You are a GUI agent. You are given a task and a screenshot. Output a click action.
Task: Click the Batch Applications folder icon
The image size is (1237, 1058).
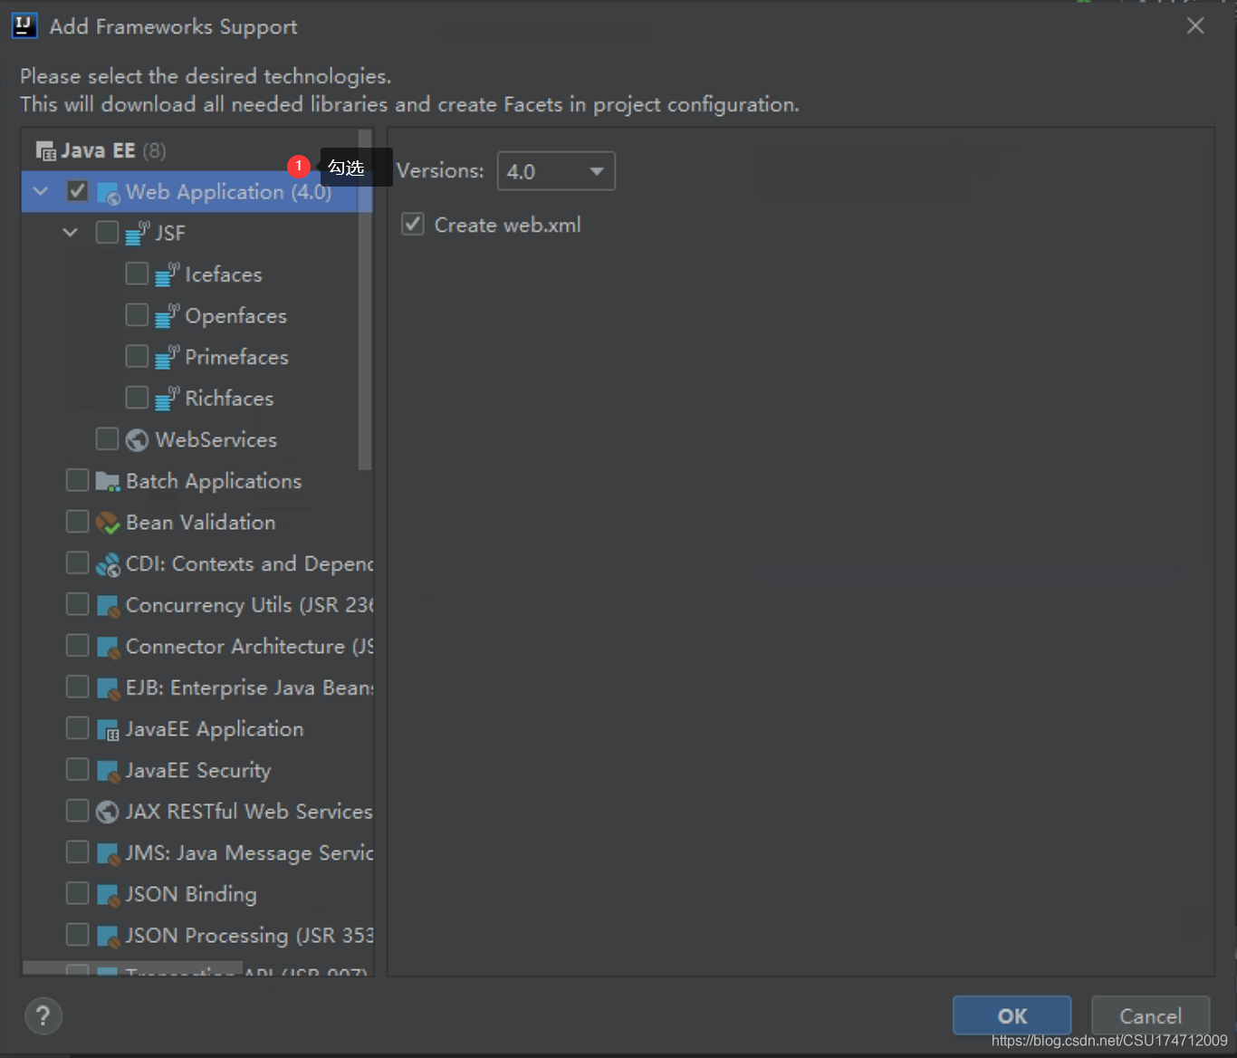pyautogui.click(x=108, y=482)
